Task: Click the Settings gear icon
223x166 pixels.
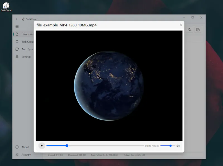Action: [17, 57]
